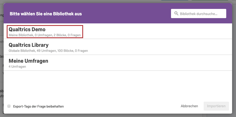The width and height of the screenshot is (236, 117).
Task: Enable Export-Tags der Frage beibehalten checkbox
Action: pyautogui.click(x=9, y=106)
